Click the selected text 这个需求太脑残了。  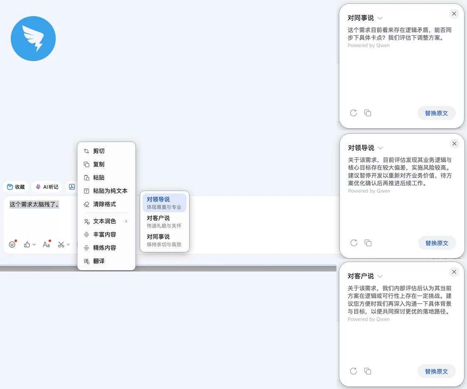(x=34, y=204)
